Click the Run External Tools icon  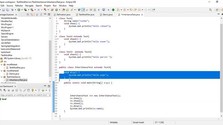(32, 10)
